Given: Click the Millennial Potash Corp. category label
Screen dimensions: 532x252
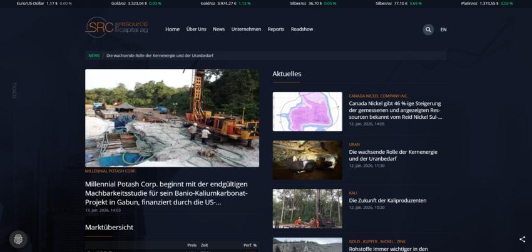Looking at the screenshot, I should click(111, 171).
